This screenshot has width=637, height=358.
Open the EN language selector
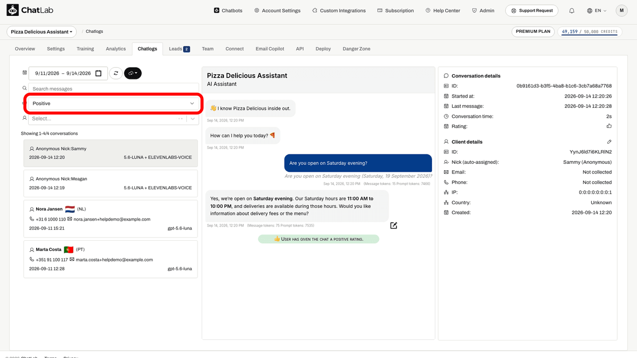(597, 11)
